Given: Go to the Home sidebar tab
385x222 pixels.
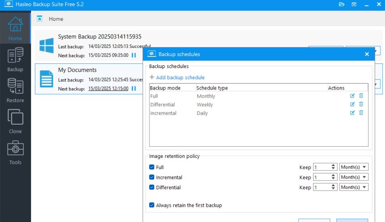Looking at the screenshot, I should point(15,29).
